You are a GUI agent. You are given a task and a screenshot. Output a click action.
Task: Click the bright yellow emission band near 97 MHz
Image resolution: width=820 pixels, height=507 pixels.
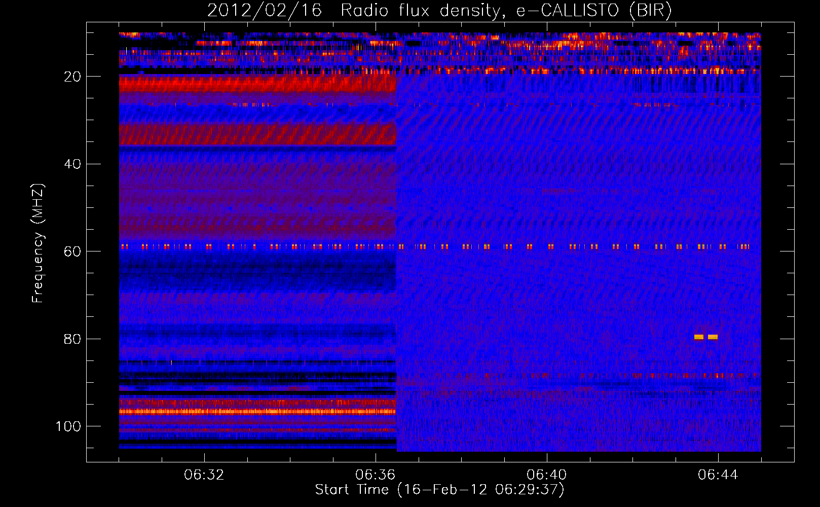pos(257,412)
